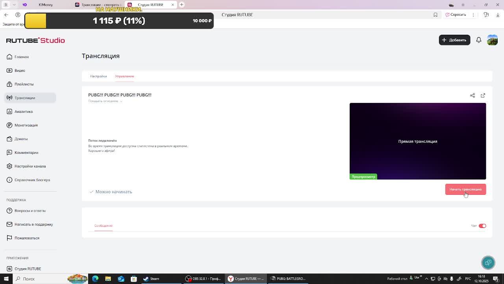Switch to OBS 32.0.1 in the taskbar
Viewport: 504px width, 284px height.
(203, 278)
